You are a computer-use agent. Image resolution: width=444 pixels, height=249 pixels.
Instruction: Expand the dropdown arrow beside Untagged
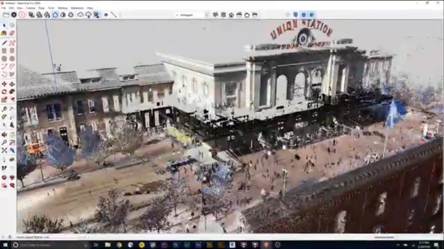(x=207, y=15)
